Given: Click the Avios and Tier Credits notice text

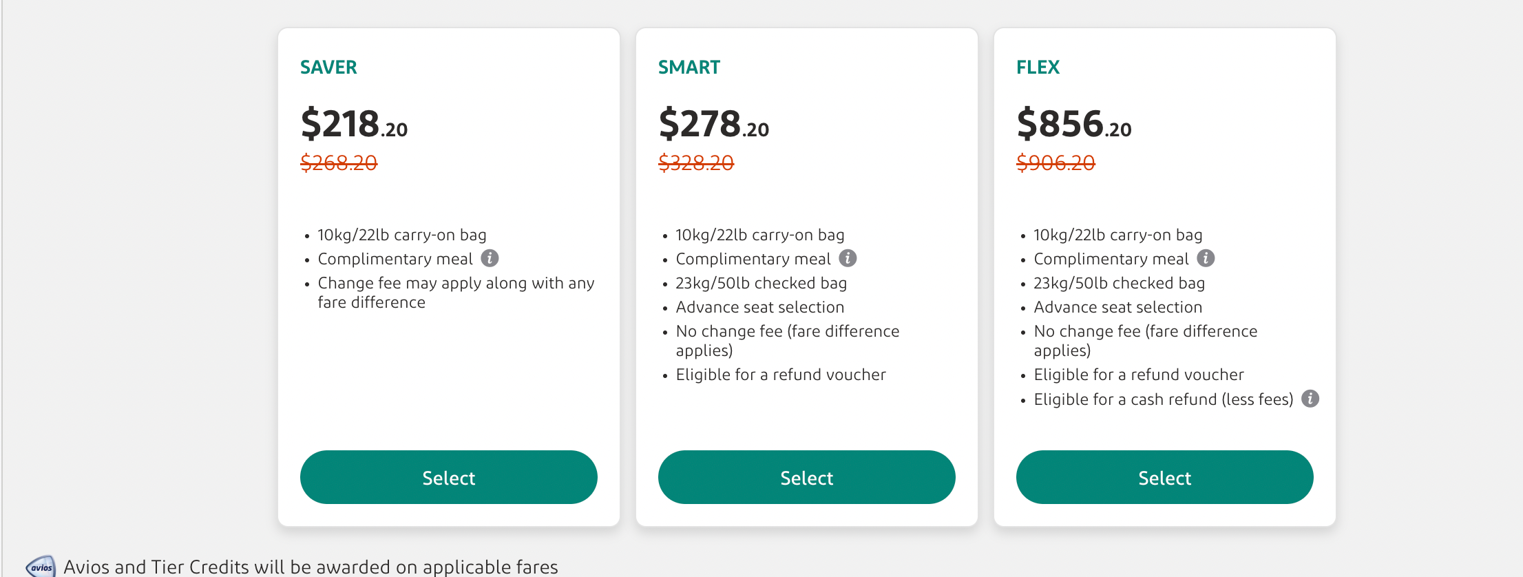Looking at the screenshot, I should (x=311, y=567).
